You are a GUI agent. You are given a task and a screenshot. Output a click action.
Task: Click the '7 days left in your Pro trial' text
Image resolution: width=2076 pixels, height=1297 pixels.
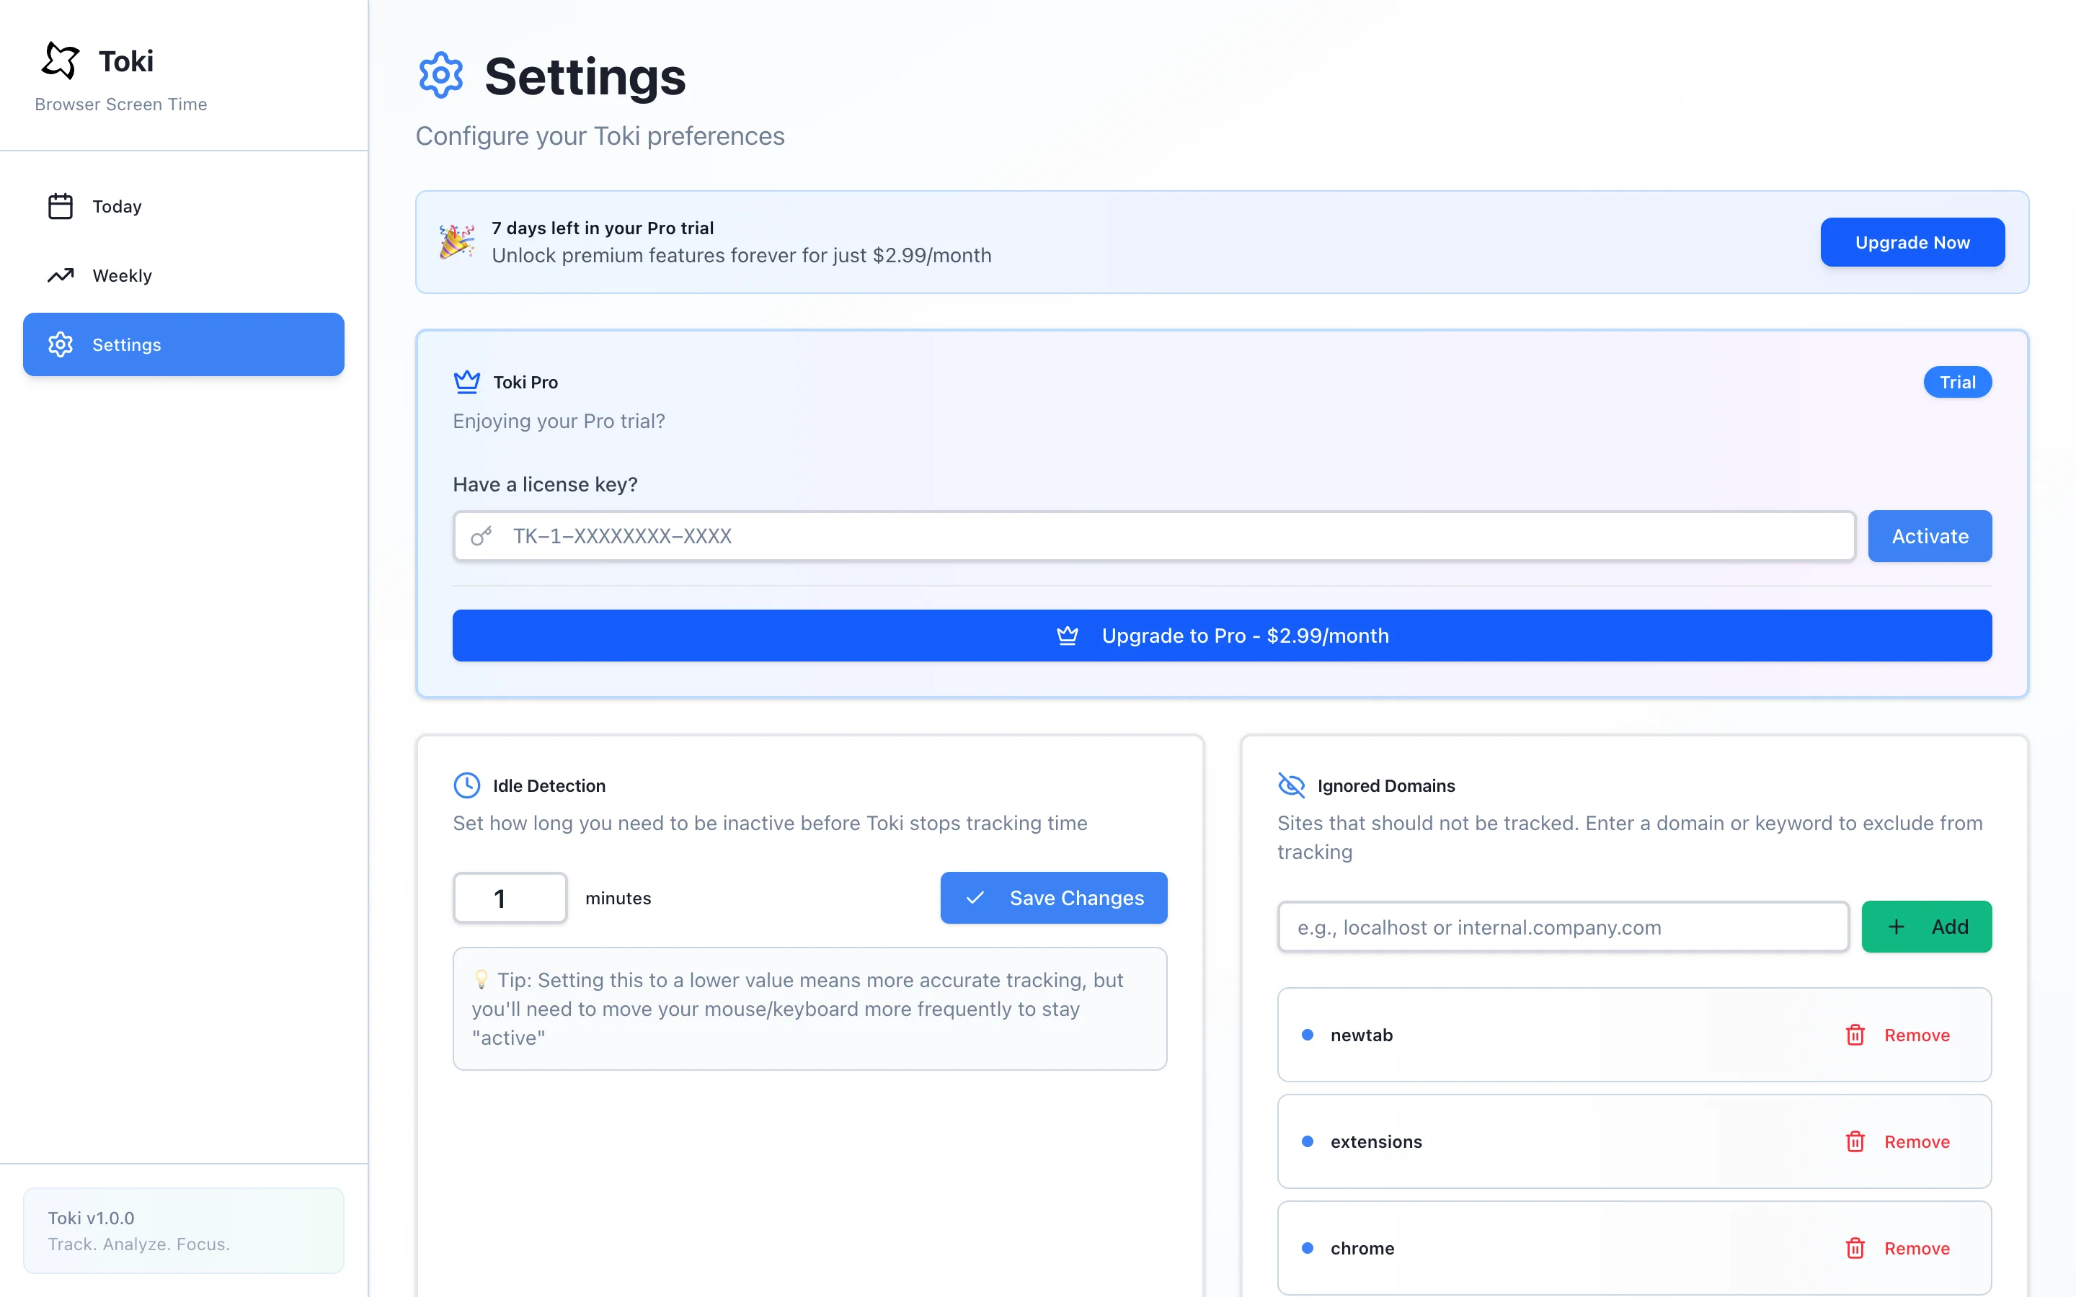pyautogui.click(x=602, y=227)
